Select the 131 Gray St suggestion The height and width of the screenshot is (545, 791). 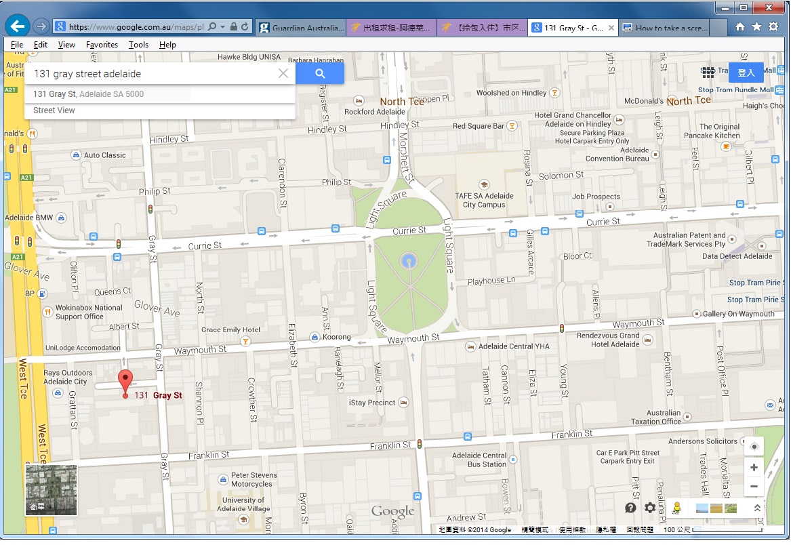click(x=89, y=94)
